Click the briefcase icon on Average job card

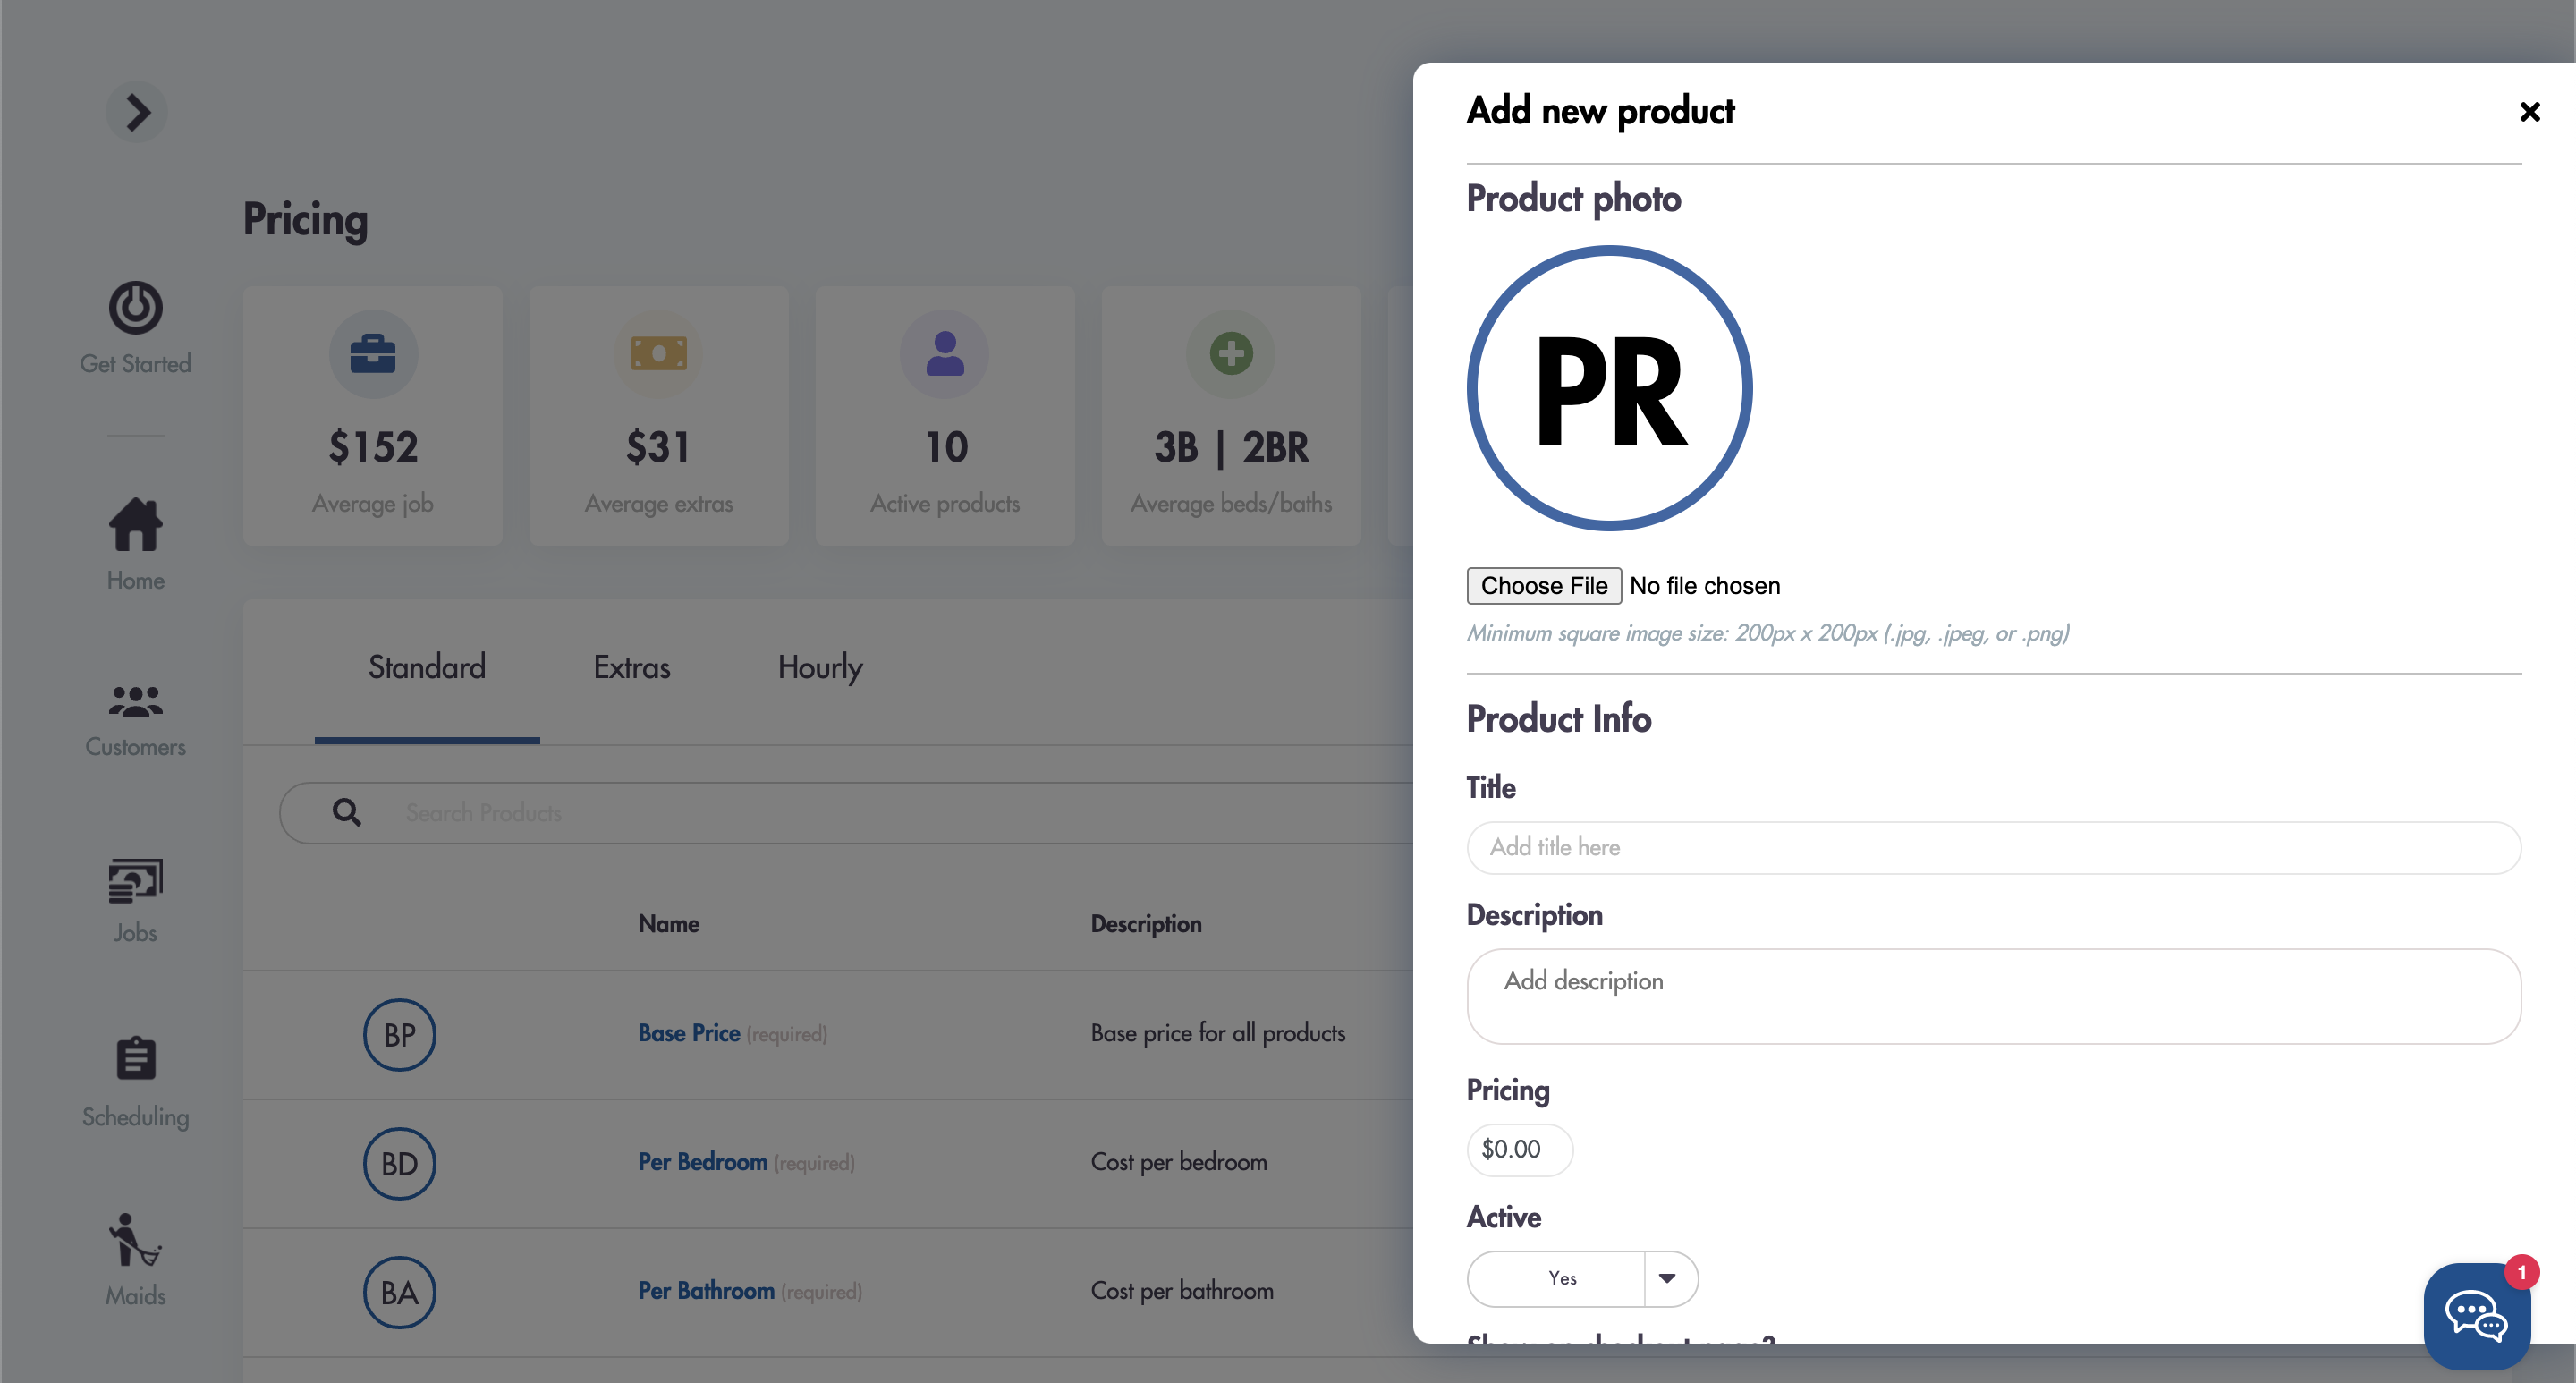click(373, 353)
